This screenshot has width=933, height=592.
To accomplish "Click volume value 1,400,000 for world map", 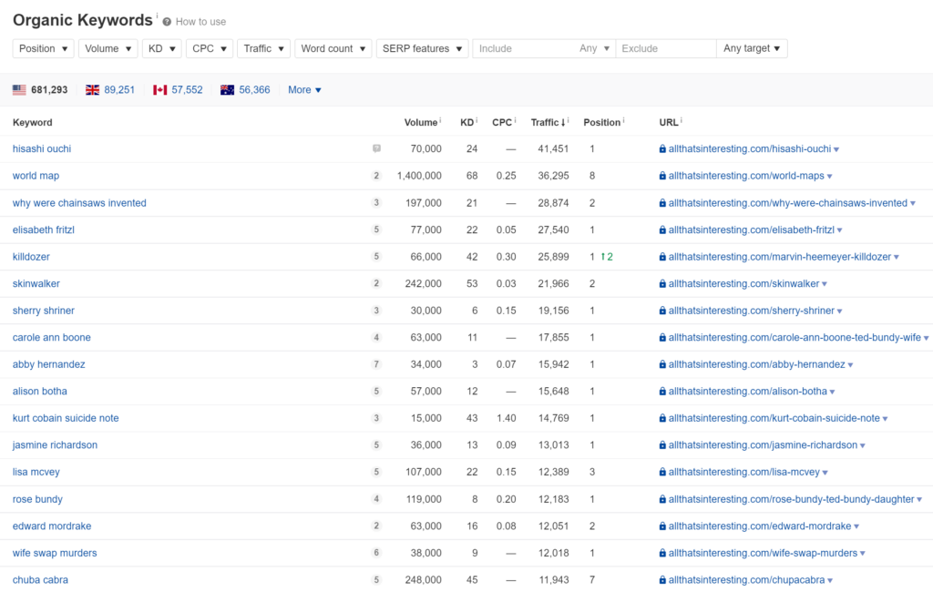I will coord(419,176).
